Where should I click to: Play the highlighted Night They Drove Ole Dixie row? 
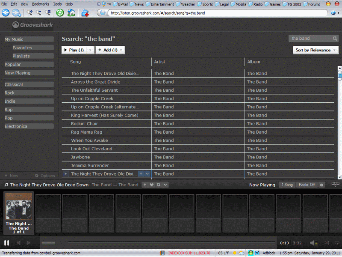[x=65, y=174]
